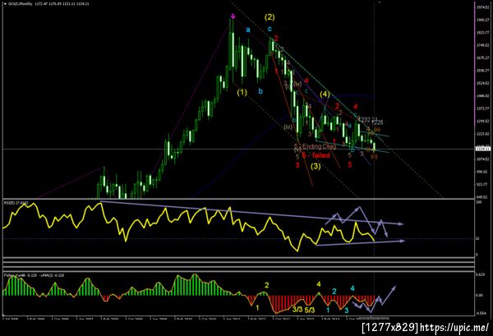Click the 1900.27 price axis value
The height and width of the screenshot is (336, 493).
click(483, 20)
